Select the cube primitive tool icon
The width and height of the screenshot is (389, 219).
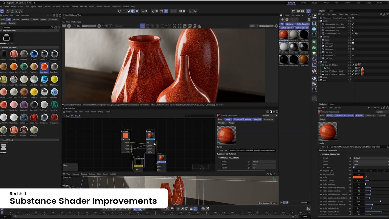[314, 29]
